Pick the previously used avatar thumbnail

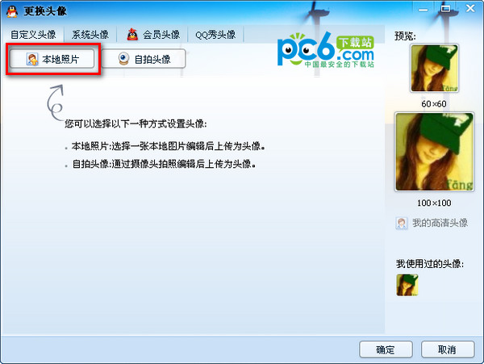point(407,285)
